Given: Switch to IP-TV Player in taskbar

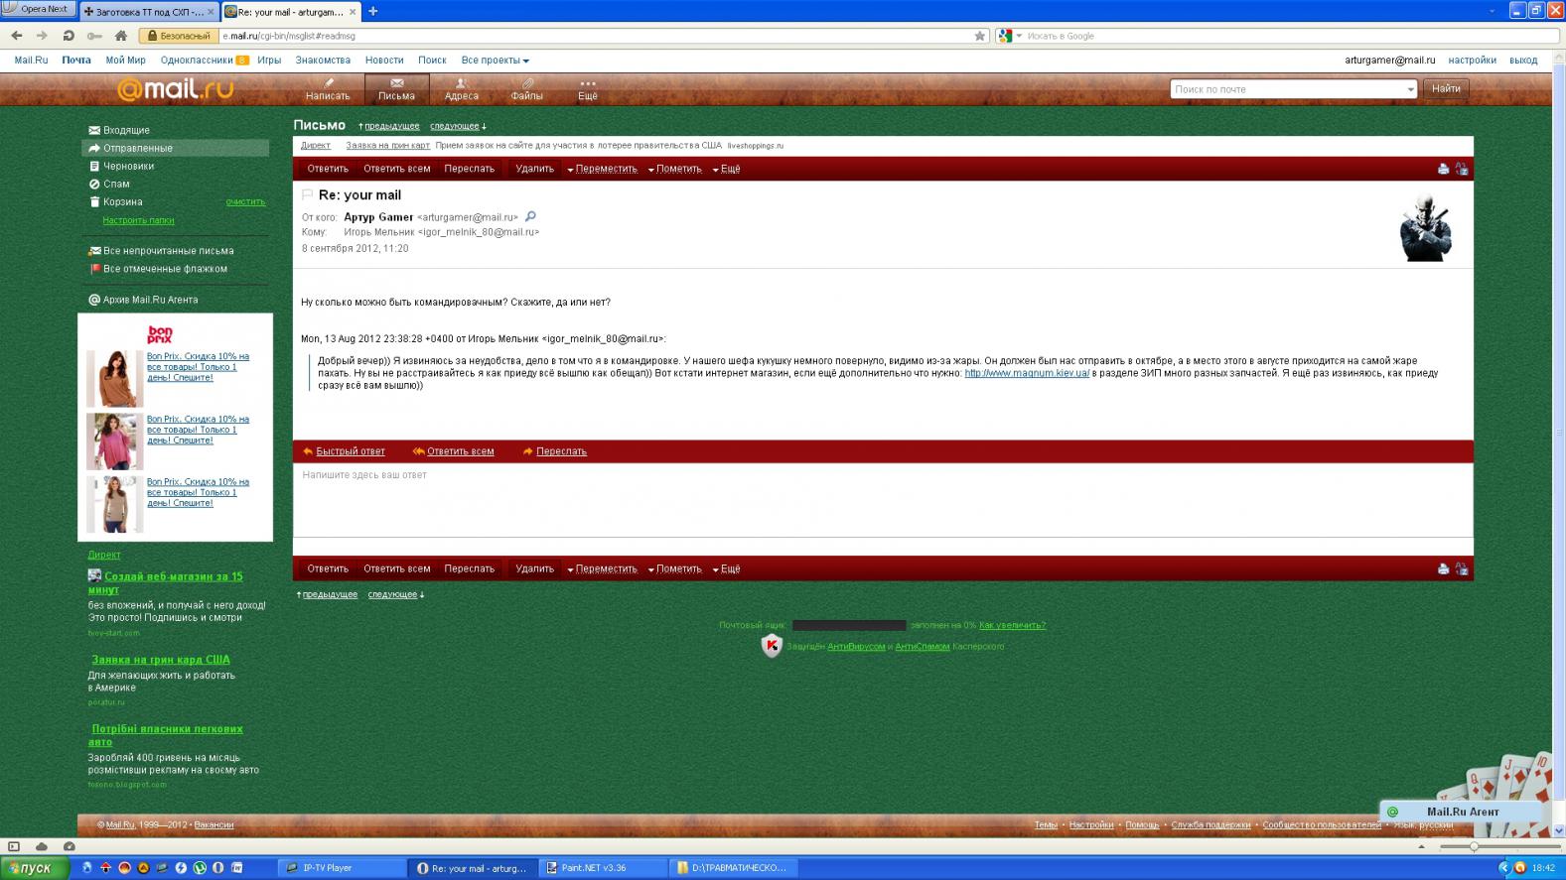Looking at the screenshot, I should tap(341, 868).
